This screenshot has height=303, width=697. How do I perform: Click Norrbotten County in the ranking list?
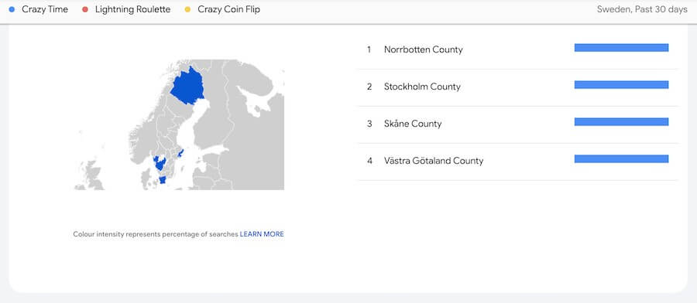423,49
